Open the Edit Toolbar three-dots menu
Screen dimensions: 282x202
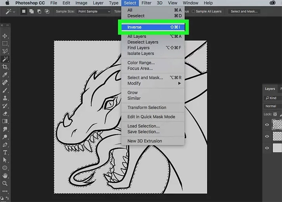point(5,191)
